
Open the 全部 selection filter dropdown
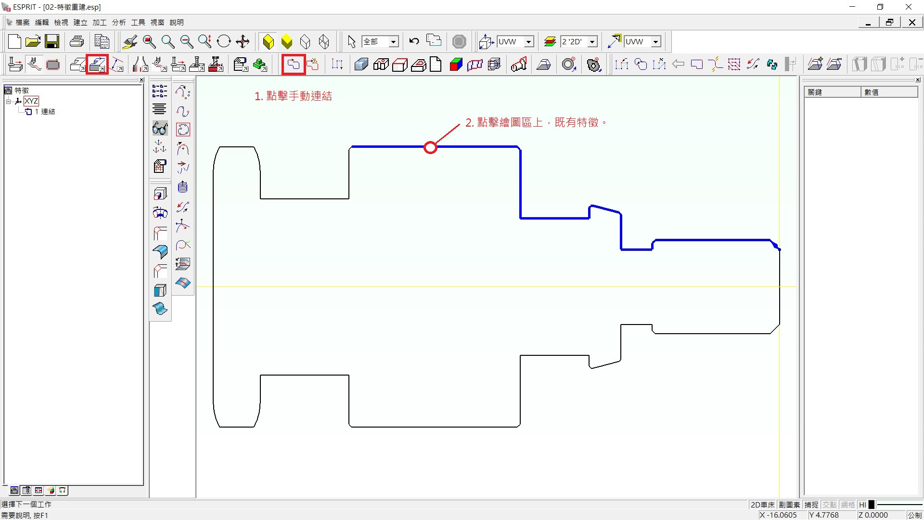click(393, 42)
